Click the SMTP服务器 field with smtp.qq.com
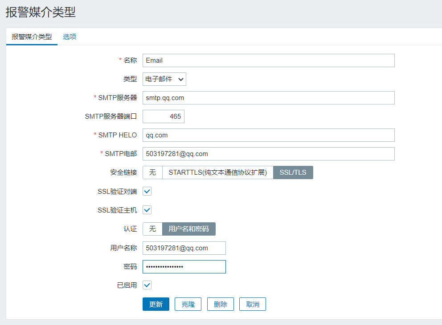442x325 pixels. 268,98
